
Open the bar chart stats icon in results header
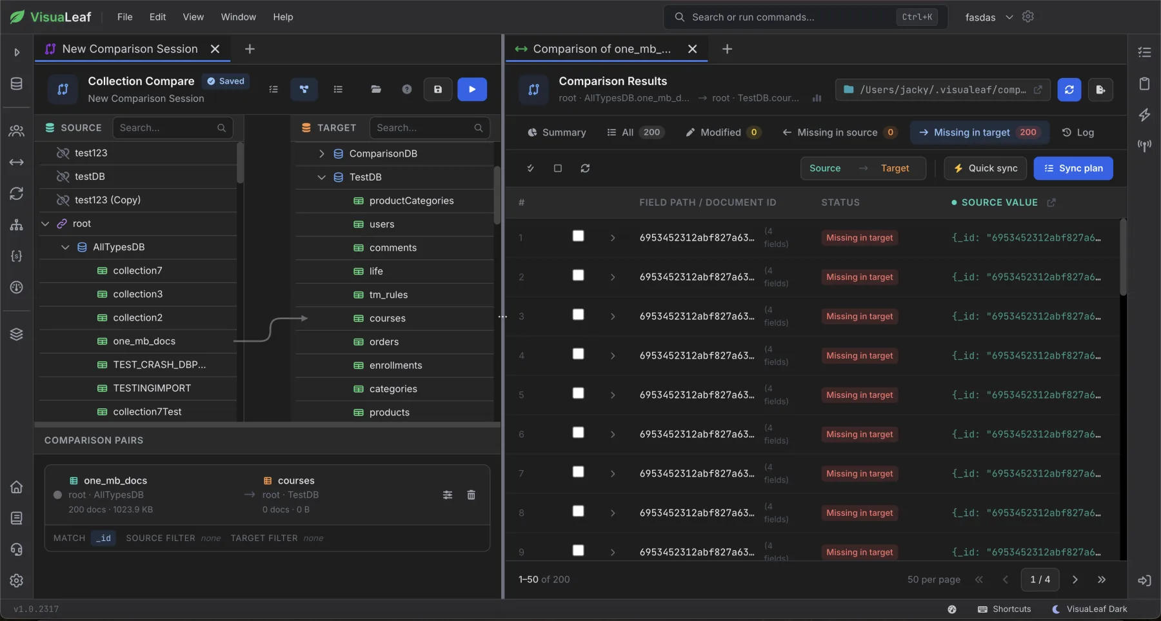[x=817, y=98]
